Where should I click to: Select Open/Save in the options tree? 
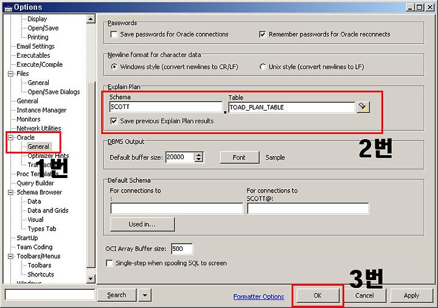click(43, 28)
